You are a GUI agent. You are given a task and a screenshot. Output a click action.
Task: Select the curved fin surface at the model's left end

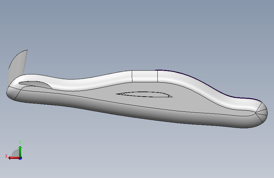coord(17,65)
